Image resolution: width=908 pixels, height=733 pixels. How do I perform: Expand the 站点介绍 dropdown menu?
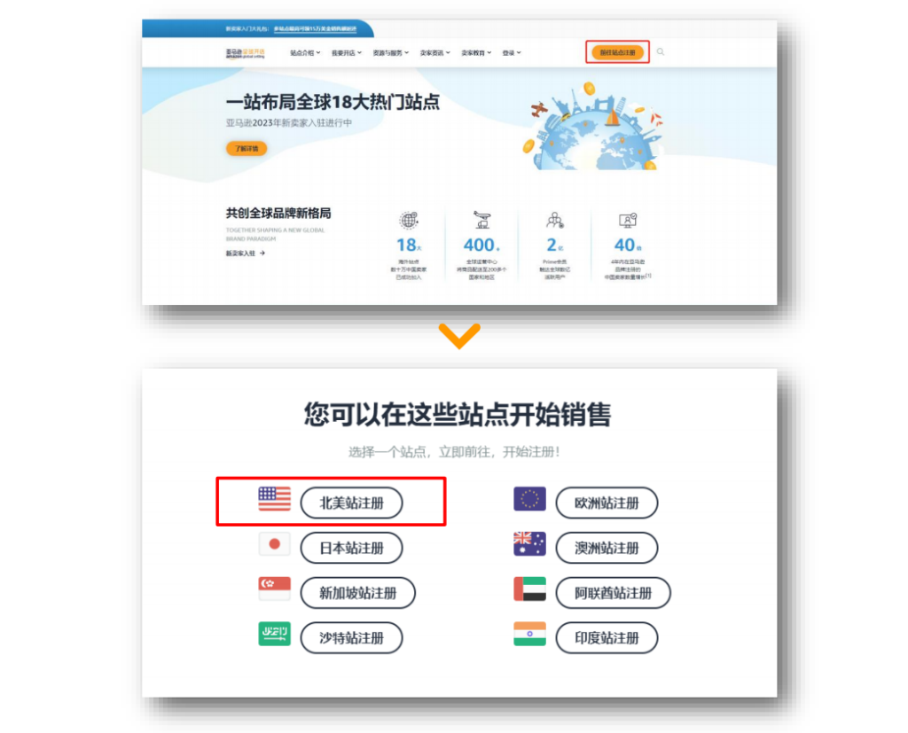(304, 53)
